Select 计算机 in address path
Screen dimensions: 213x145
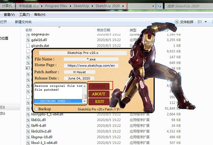7,6
